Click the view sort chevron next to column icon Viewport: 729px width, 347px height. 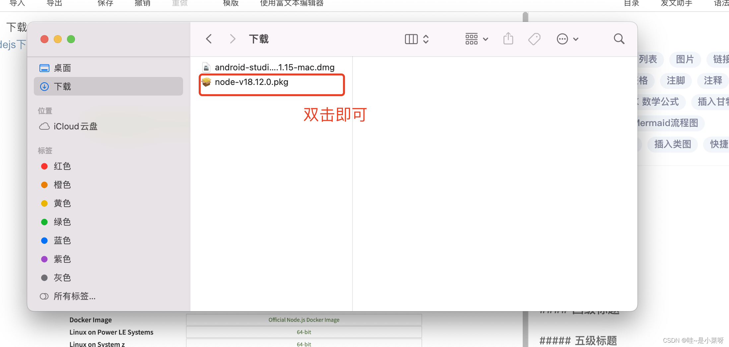[x=426, y=39]
